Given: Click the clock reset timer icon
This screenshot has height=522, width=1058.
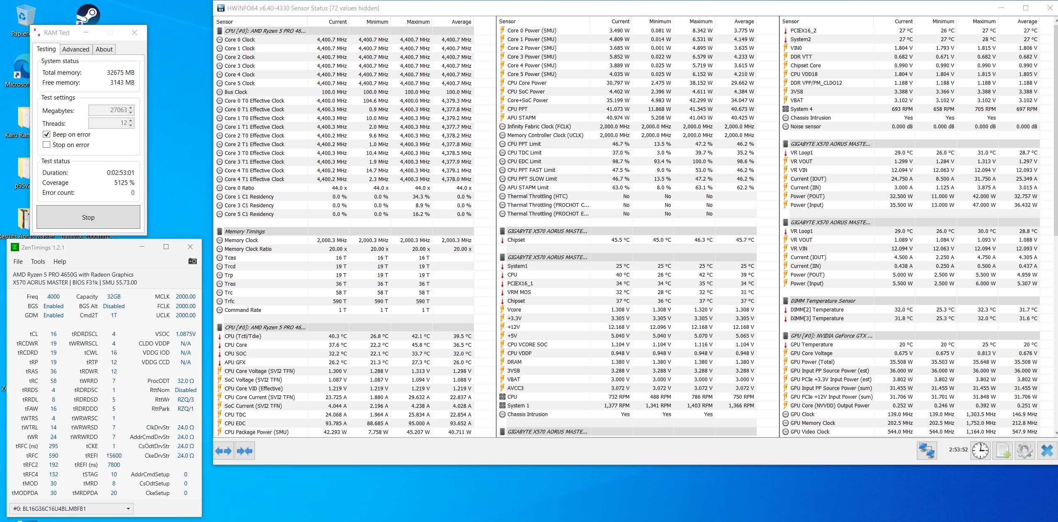Looking at the screenshot, I should point(980,450).
